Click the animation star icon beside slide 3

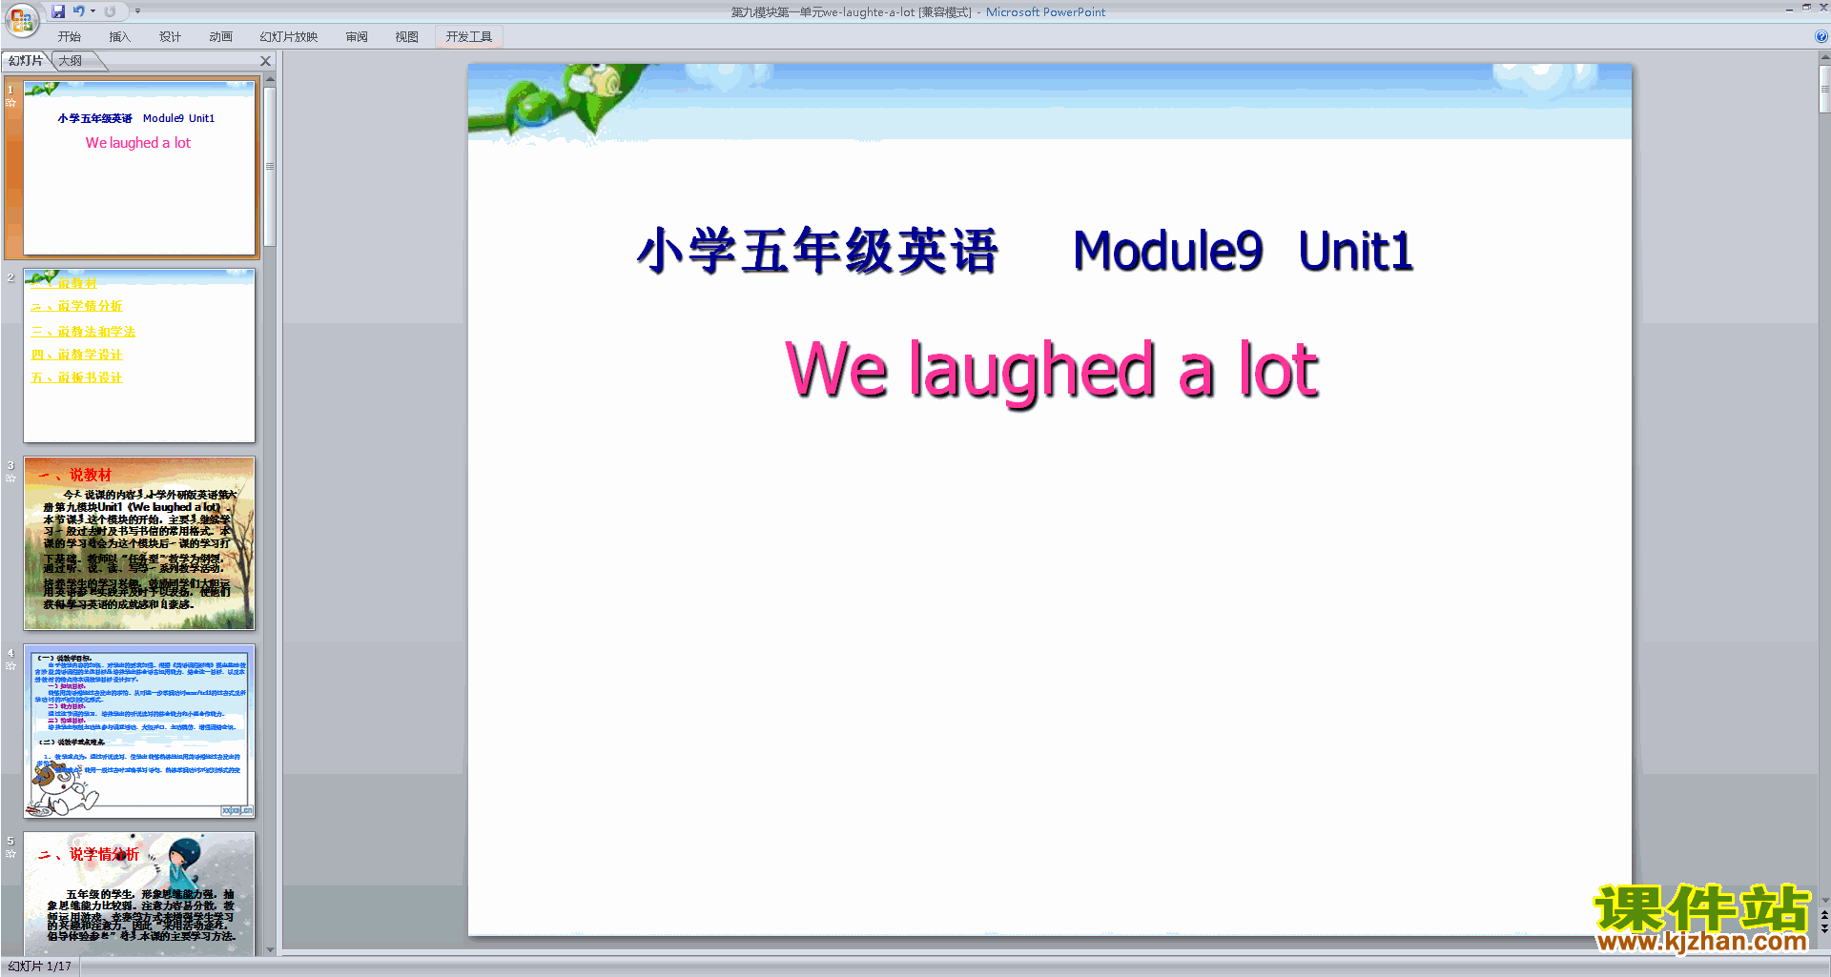pyautogui.click(x=10, y=478)
